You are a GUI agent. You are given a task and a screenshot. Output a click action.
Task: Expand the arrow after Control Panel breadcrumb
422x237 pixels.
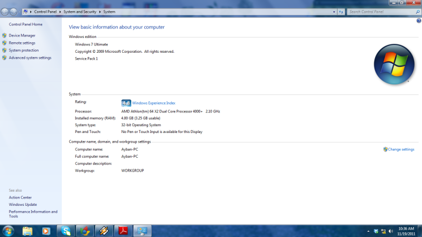[x=60, y=11]
